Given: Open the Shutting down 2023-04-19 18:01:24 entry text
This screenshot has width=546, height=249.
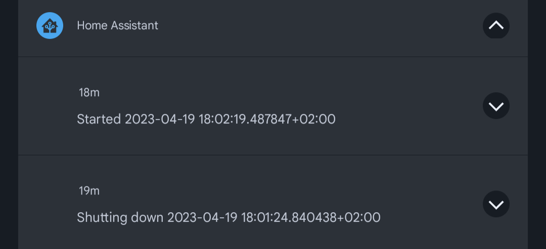Looking at the screenshot, I should coord(229,217).
